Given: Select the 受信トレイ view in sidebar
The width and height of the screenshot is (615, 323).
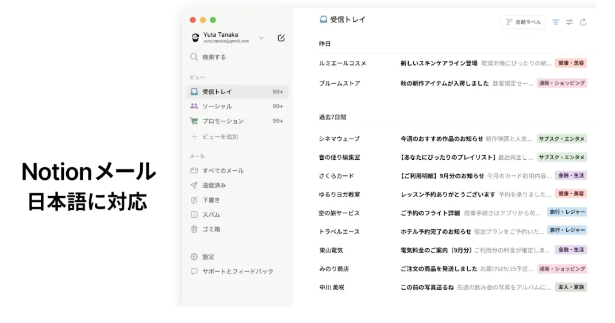Looking at the screenshot, I should [x=238, y=92].
